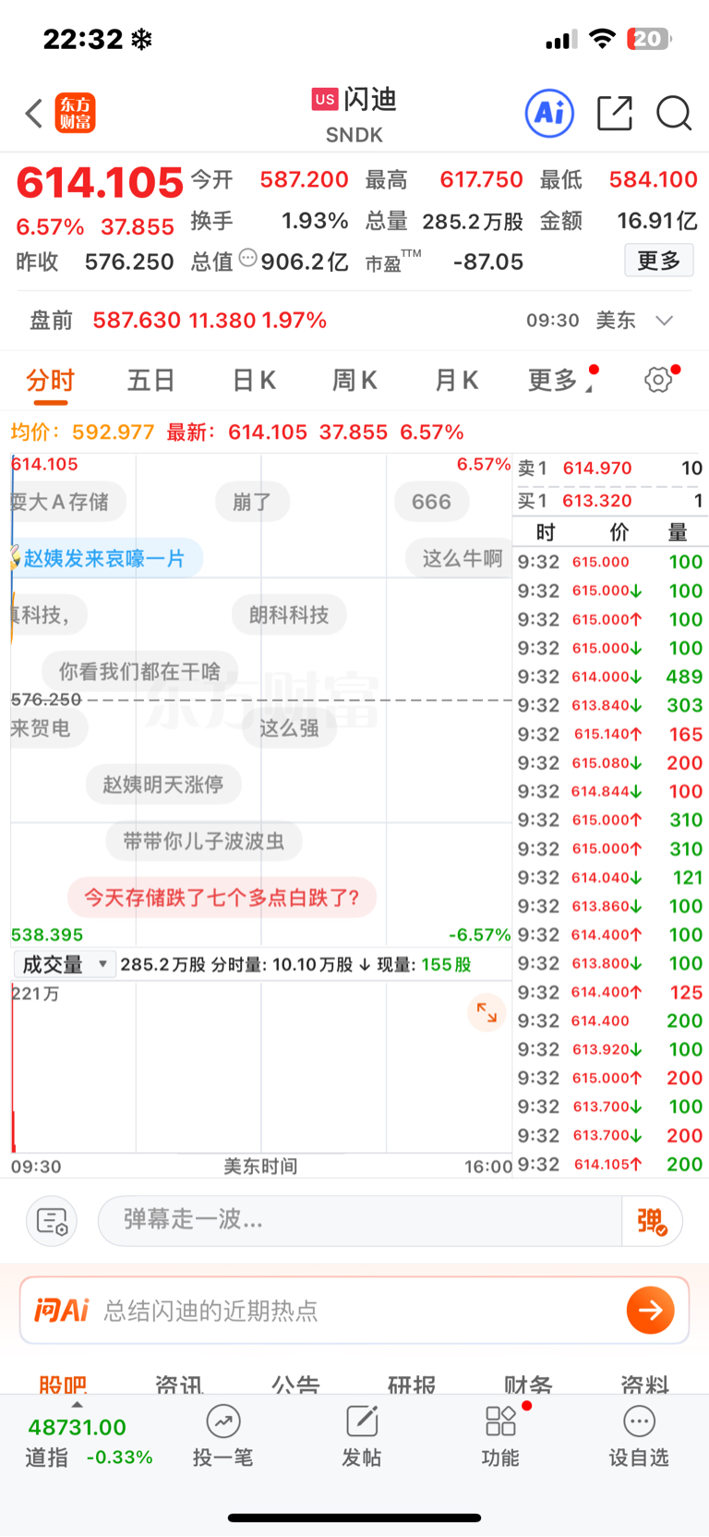The width and height of the screenshot is (709, 1537).
Task: Tap the 崩了 comment bubble
Action: pos(252,502)
